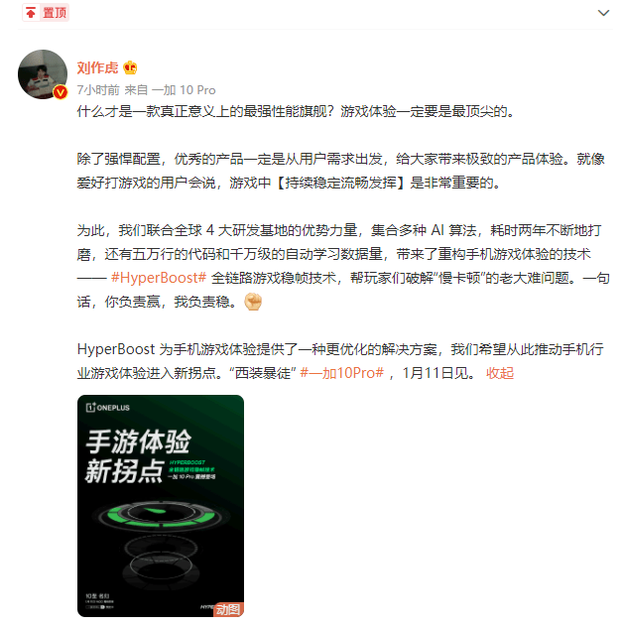
Task: Click the red pin-to-top arrow icon
Action: click(x=31, y=13)
